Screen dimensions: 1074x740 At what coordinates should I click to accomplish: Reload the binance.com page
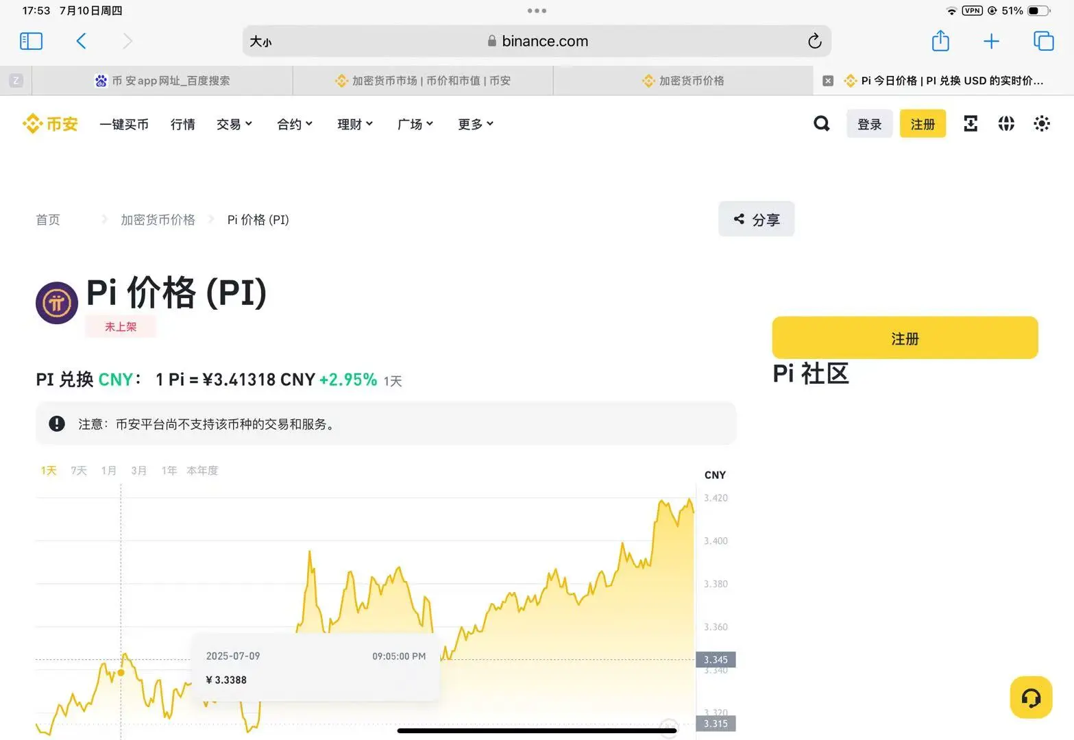click(x=814, y=41)
